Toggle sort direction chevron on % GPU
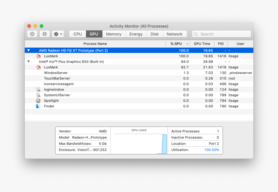 coord(187,44)
